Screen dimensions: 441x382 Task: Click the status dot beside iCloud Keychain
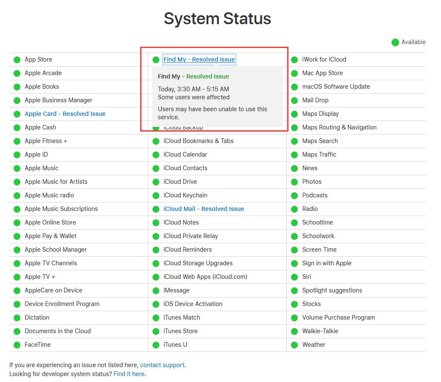point(156,196)
